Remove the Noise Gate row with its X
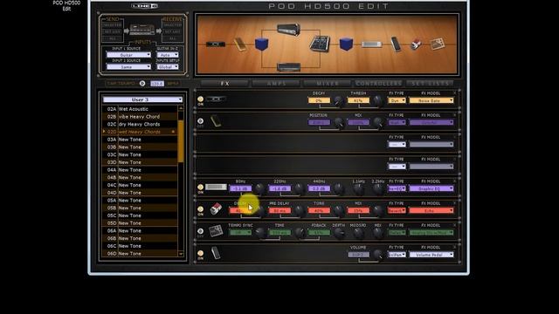 click(454, 93)
